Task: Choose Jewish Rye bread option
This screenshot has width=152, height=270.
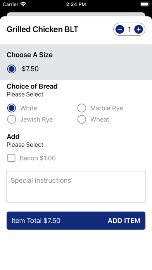Action: 12,119
